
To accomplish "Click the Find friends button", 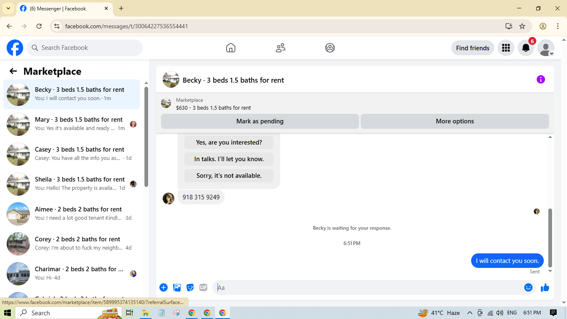I will (x=473, y=48).
